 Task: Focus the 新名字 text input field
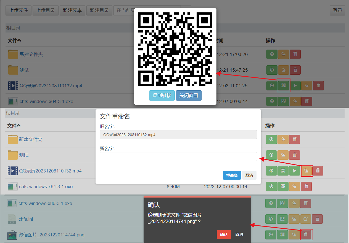178,156
